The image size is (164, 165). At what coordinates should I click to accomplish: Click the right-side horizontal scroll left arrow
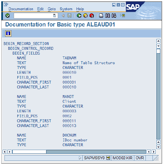click(x=149, y=152)
